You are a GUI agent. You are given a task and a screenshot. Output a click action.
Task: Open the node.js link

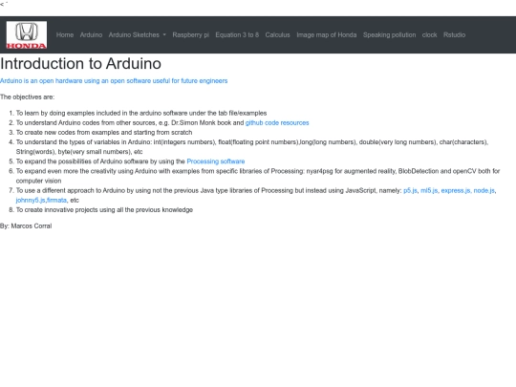(484, 190)
